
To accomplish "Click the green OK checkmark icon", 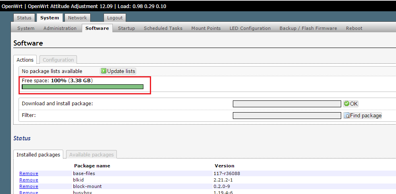I will click(346, 103).
